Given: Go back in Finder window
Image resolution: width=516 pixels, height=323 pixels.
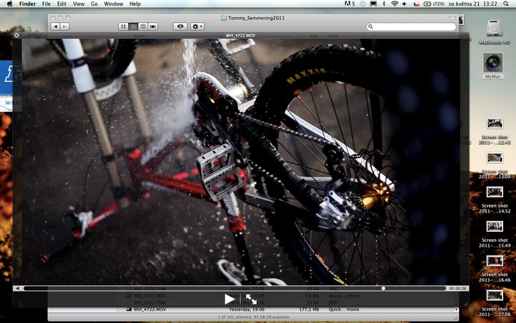Looking at the screenshot, I should tap(55, 27).
